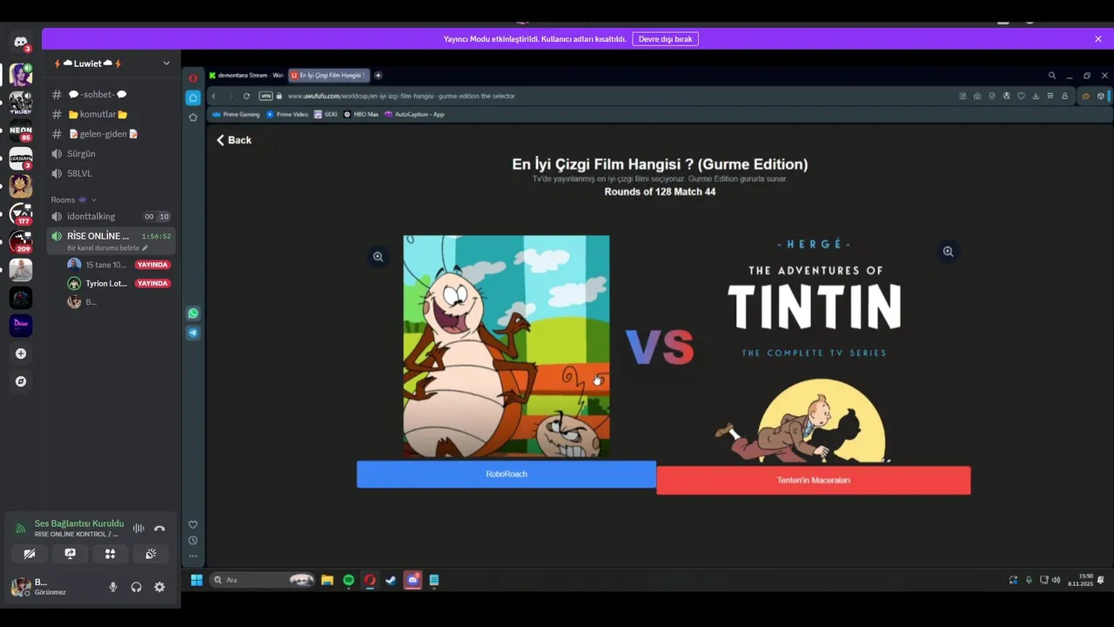
Task: Open Spotify from the taskbar
Action: pyautogui.click(x=349, y=580)
